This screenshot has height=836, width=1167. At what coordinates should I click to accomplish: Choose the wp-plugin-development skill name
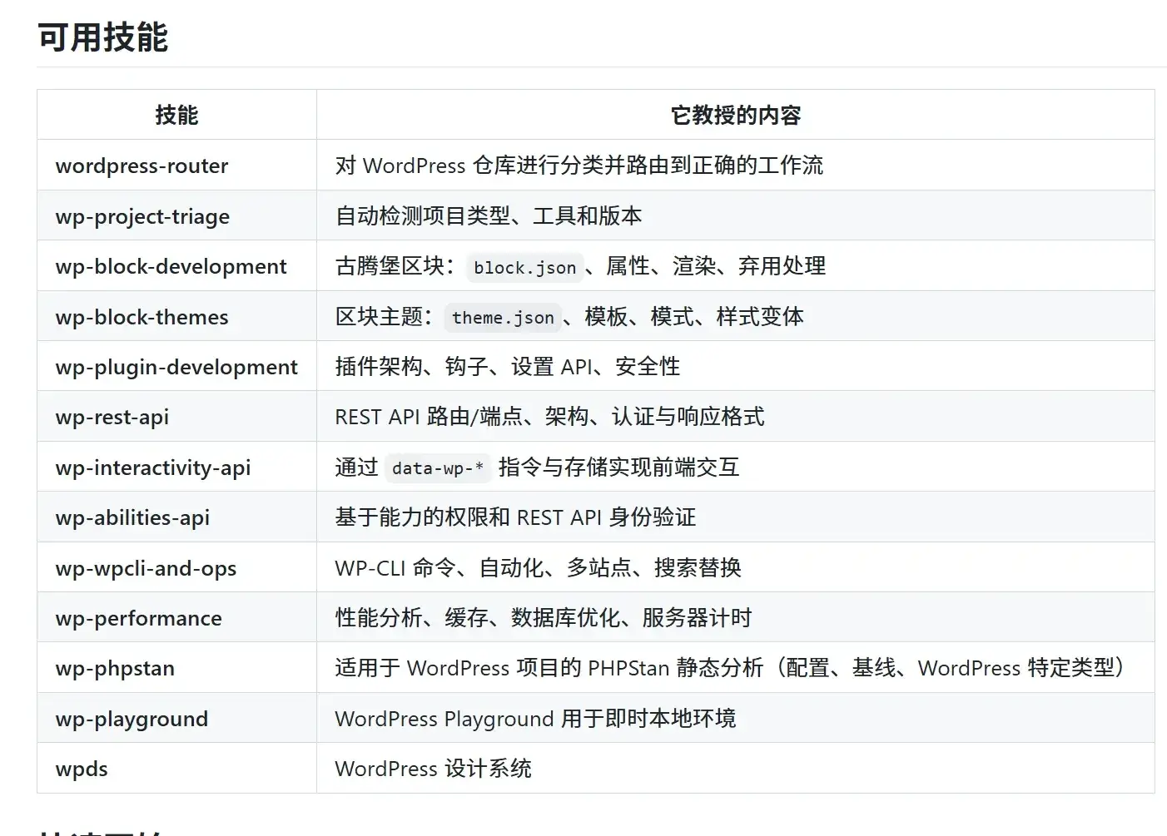[x=176, y=367]
